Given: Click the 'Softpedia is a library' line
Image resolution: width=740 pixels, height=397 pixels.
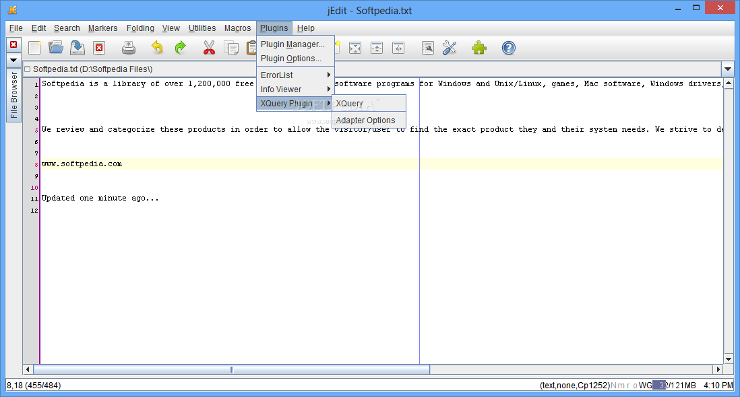Looking at the screenshot, I should (x=382, y=84).
